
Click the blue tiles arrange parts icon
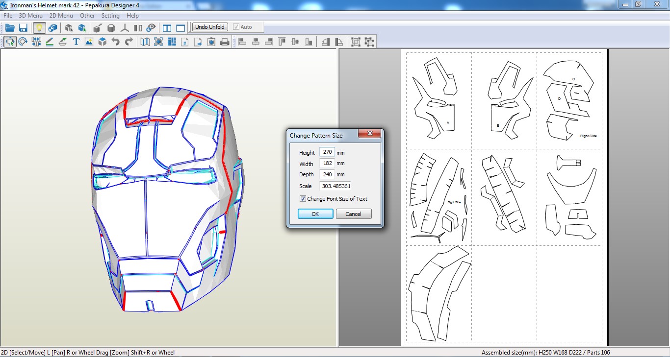coord(172,42)
